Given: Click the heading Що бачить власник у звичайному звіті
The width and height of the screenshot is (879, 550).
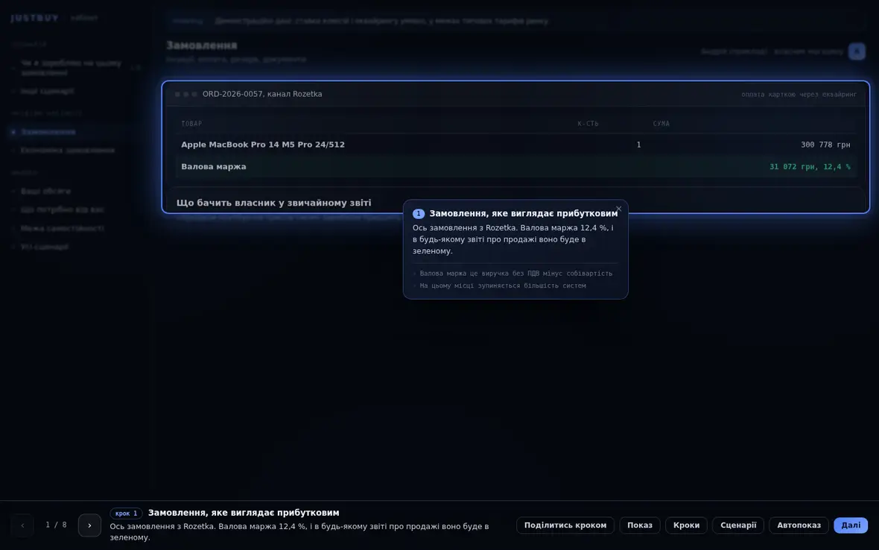Looking at the screenshot, I should 273,203.
